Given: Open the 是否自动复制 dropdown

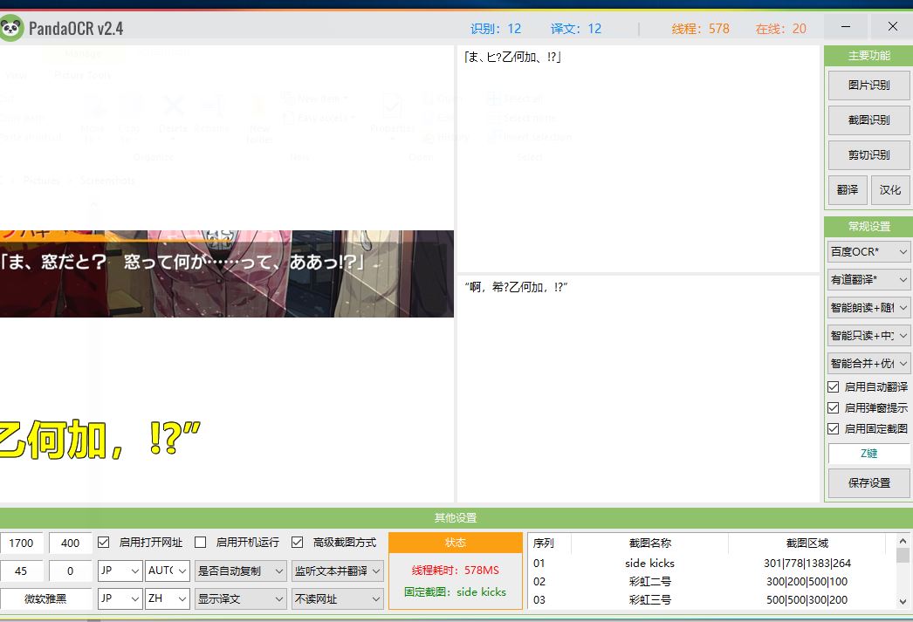Looking at the screenshot, I should click(x=240, y=571).
